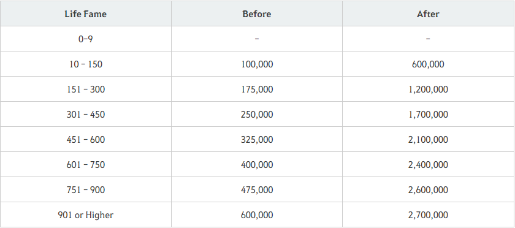Click the Before column header
This screenshot has height=228, width=515.
257,14
